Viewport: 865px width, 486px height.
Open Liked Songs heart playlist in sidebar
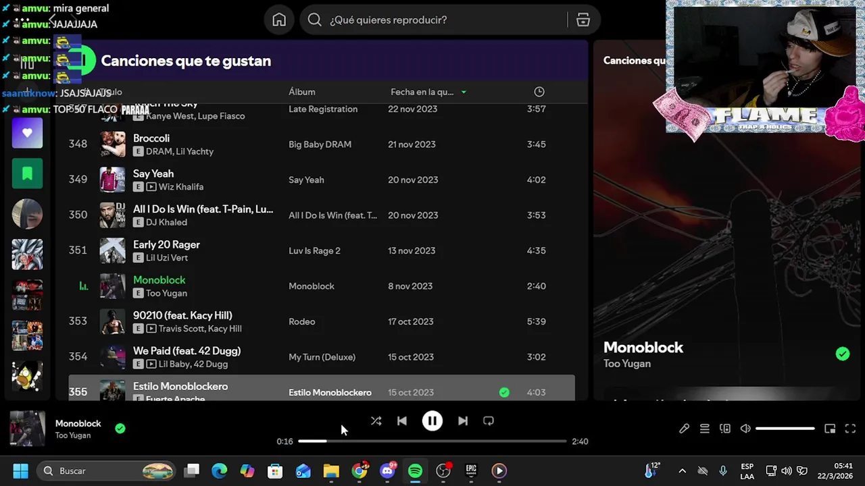tap(27, 133)
